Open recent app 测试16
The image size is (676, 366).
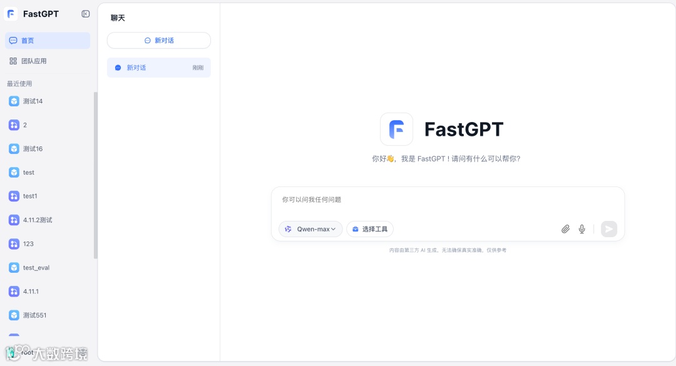(48, 149)
